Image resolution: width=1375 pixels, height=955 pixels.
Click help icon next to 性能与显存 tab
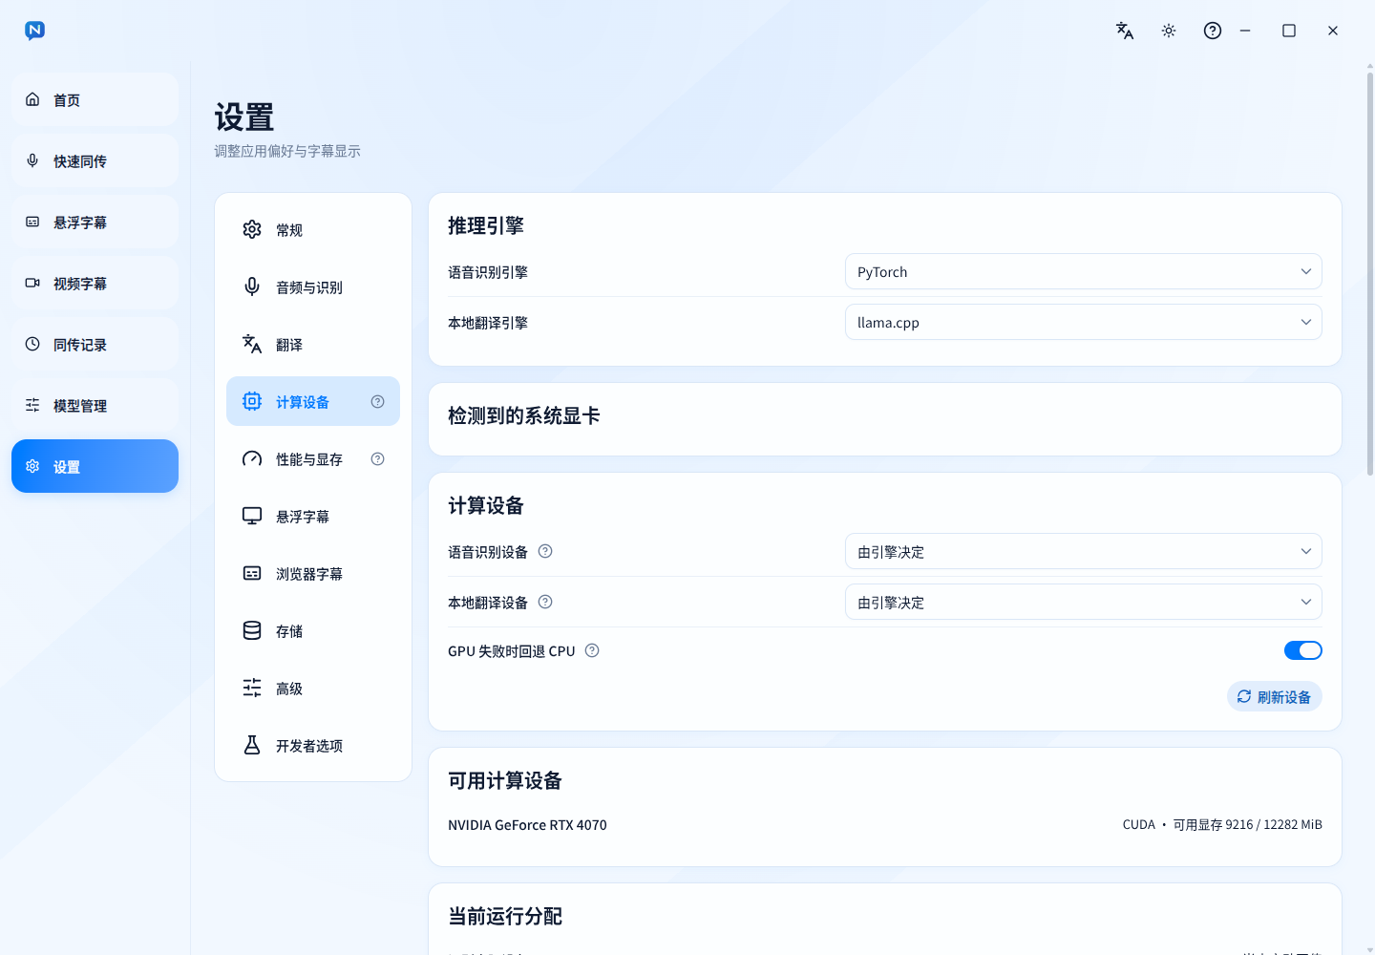coord(378,458)
